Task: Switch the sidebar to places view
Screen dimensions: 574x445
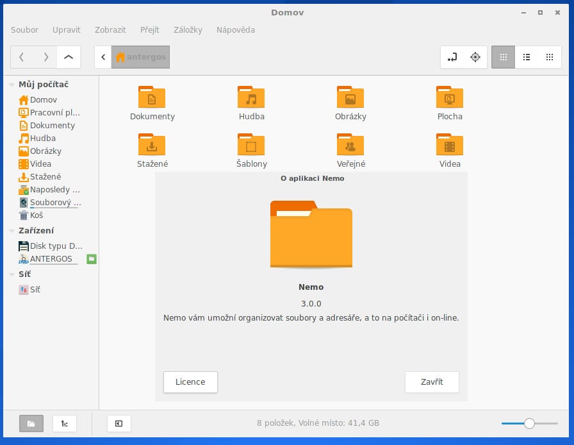Action: coord(31,423)
